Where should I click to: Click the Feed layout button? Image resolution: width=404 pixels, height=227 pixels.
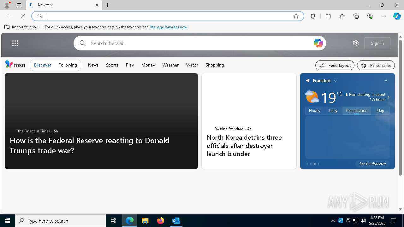tap(335, 65)
